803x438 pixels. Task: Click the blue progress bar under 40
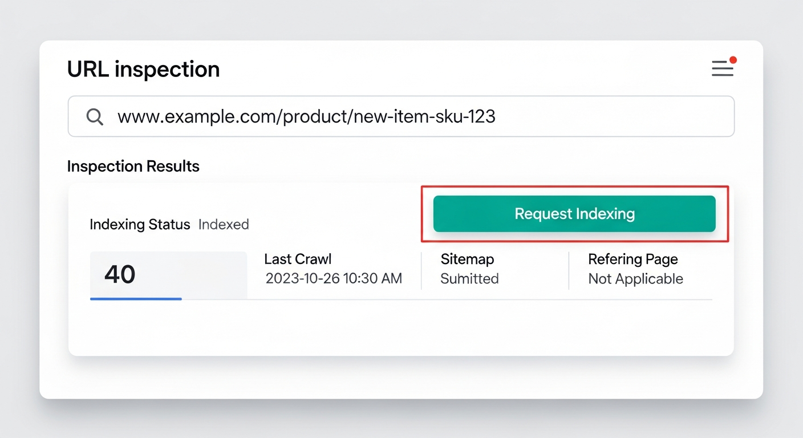click(136, 298)
